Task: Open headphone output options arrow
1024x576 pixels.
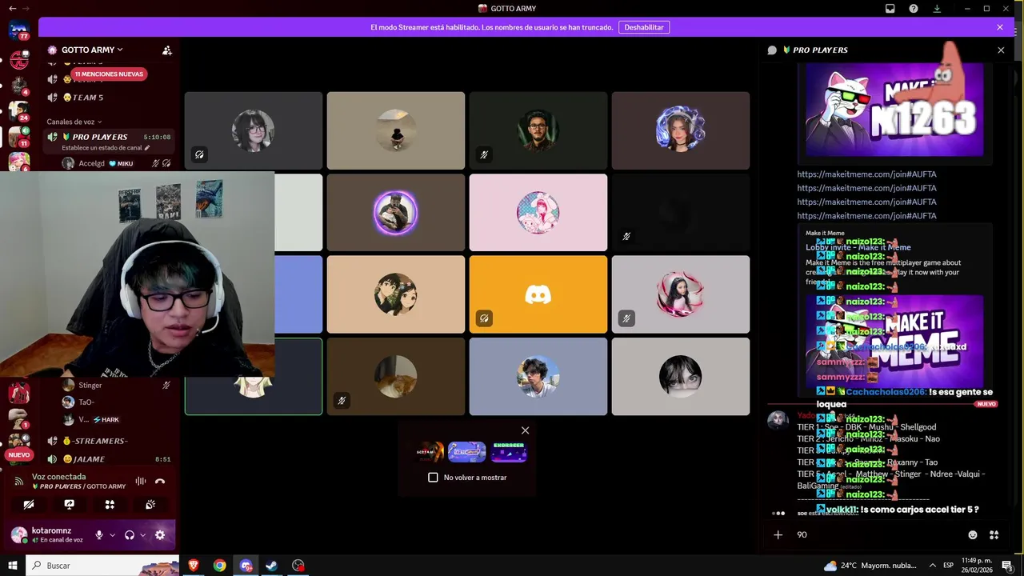Action: pyautogui.click(x=142, y=535)
